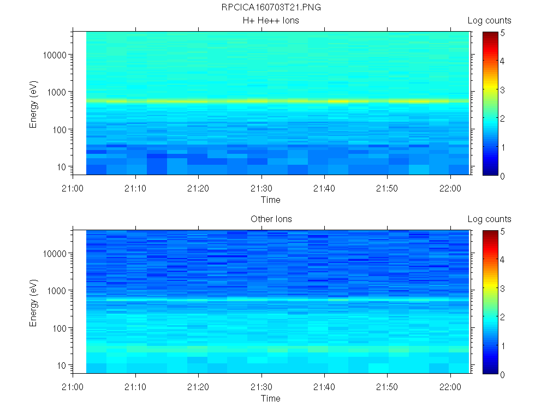
Task: Click the 1000 energy tick label on the Other Ions plot
Action: 57,291
